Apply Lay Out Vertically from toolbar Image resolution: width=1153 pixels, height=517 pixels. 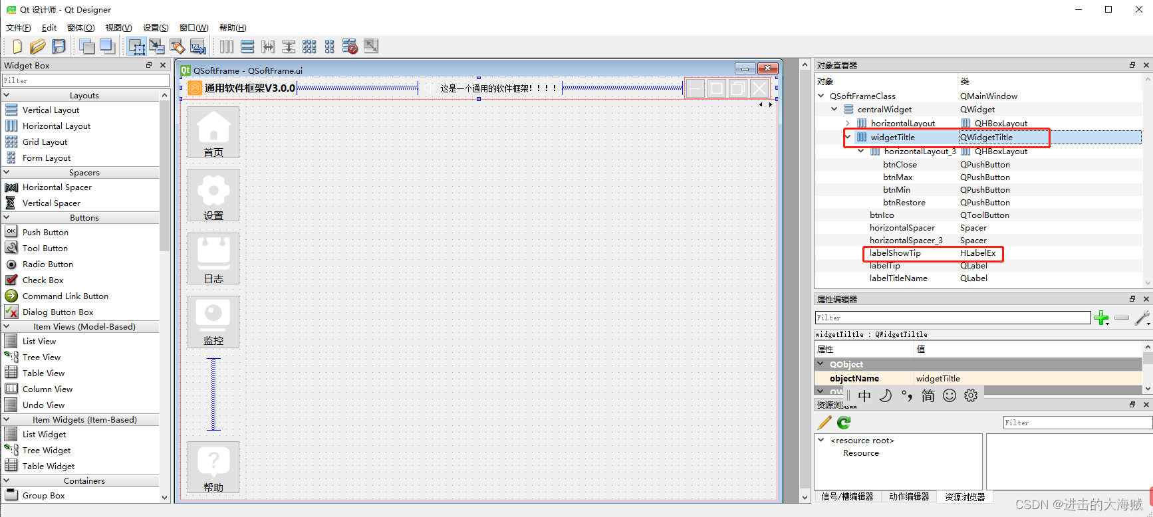click(x=247, y=47)
